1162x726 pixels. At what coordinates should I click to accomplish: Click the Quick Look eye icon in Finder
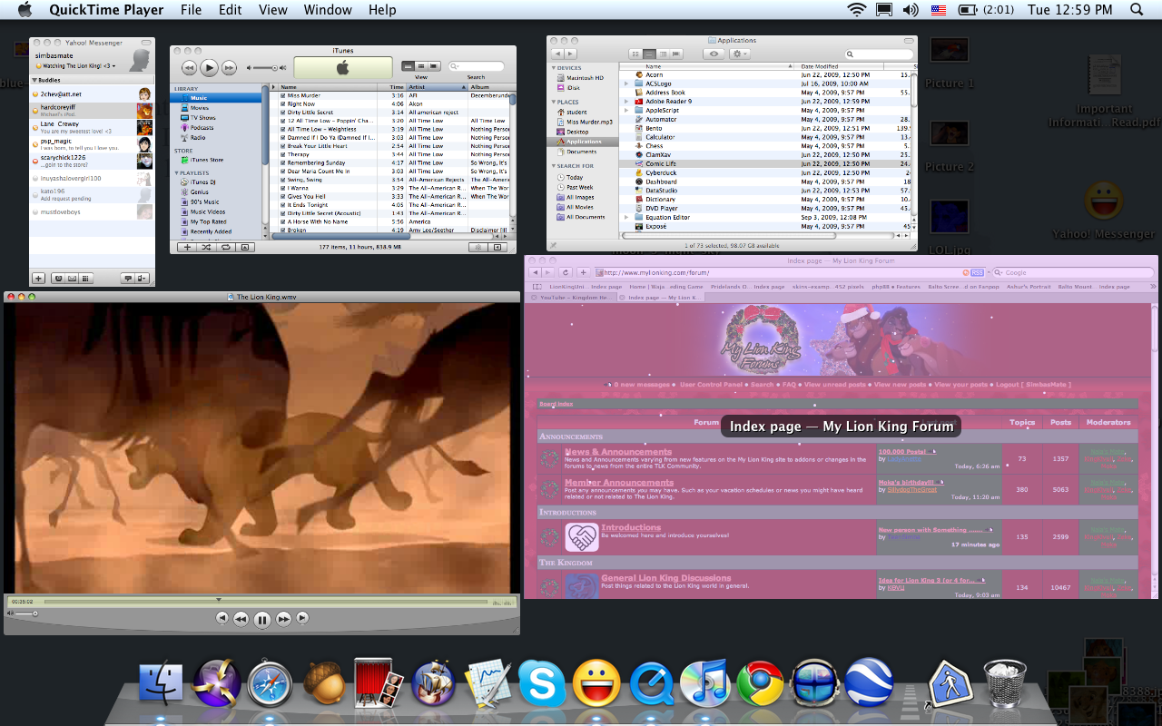tap(714, 54)
